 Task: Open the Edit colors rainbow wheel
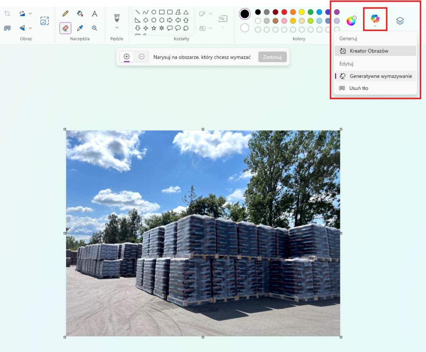[x=351, y=21]
